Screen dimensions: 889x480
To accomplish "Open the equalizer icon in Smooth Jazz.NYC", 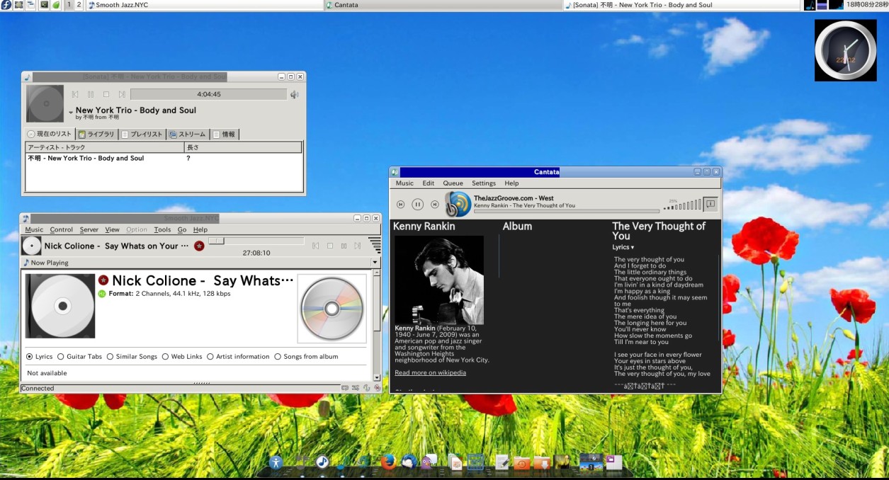I will pos(375,244).
